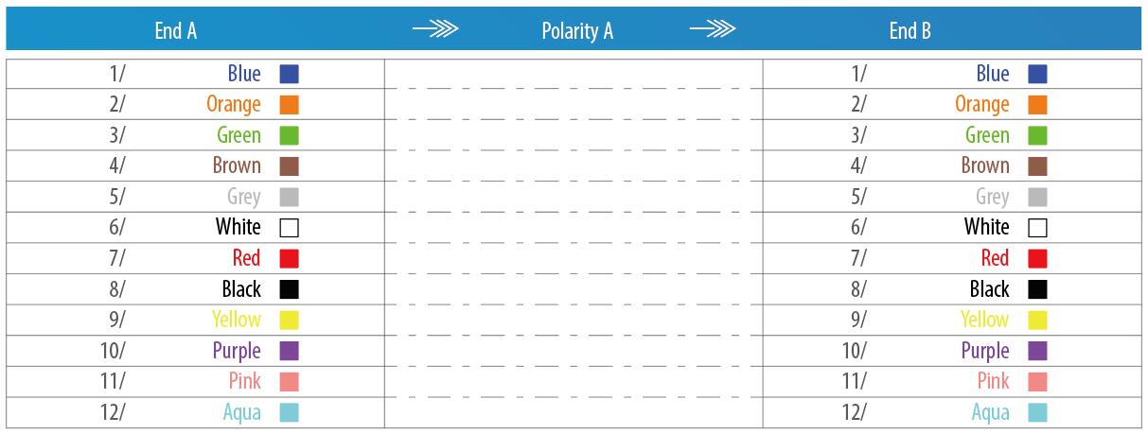
Task: Pick the purple swatch in End A column
Action: [290, 351]
